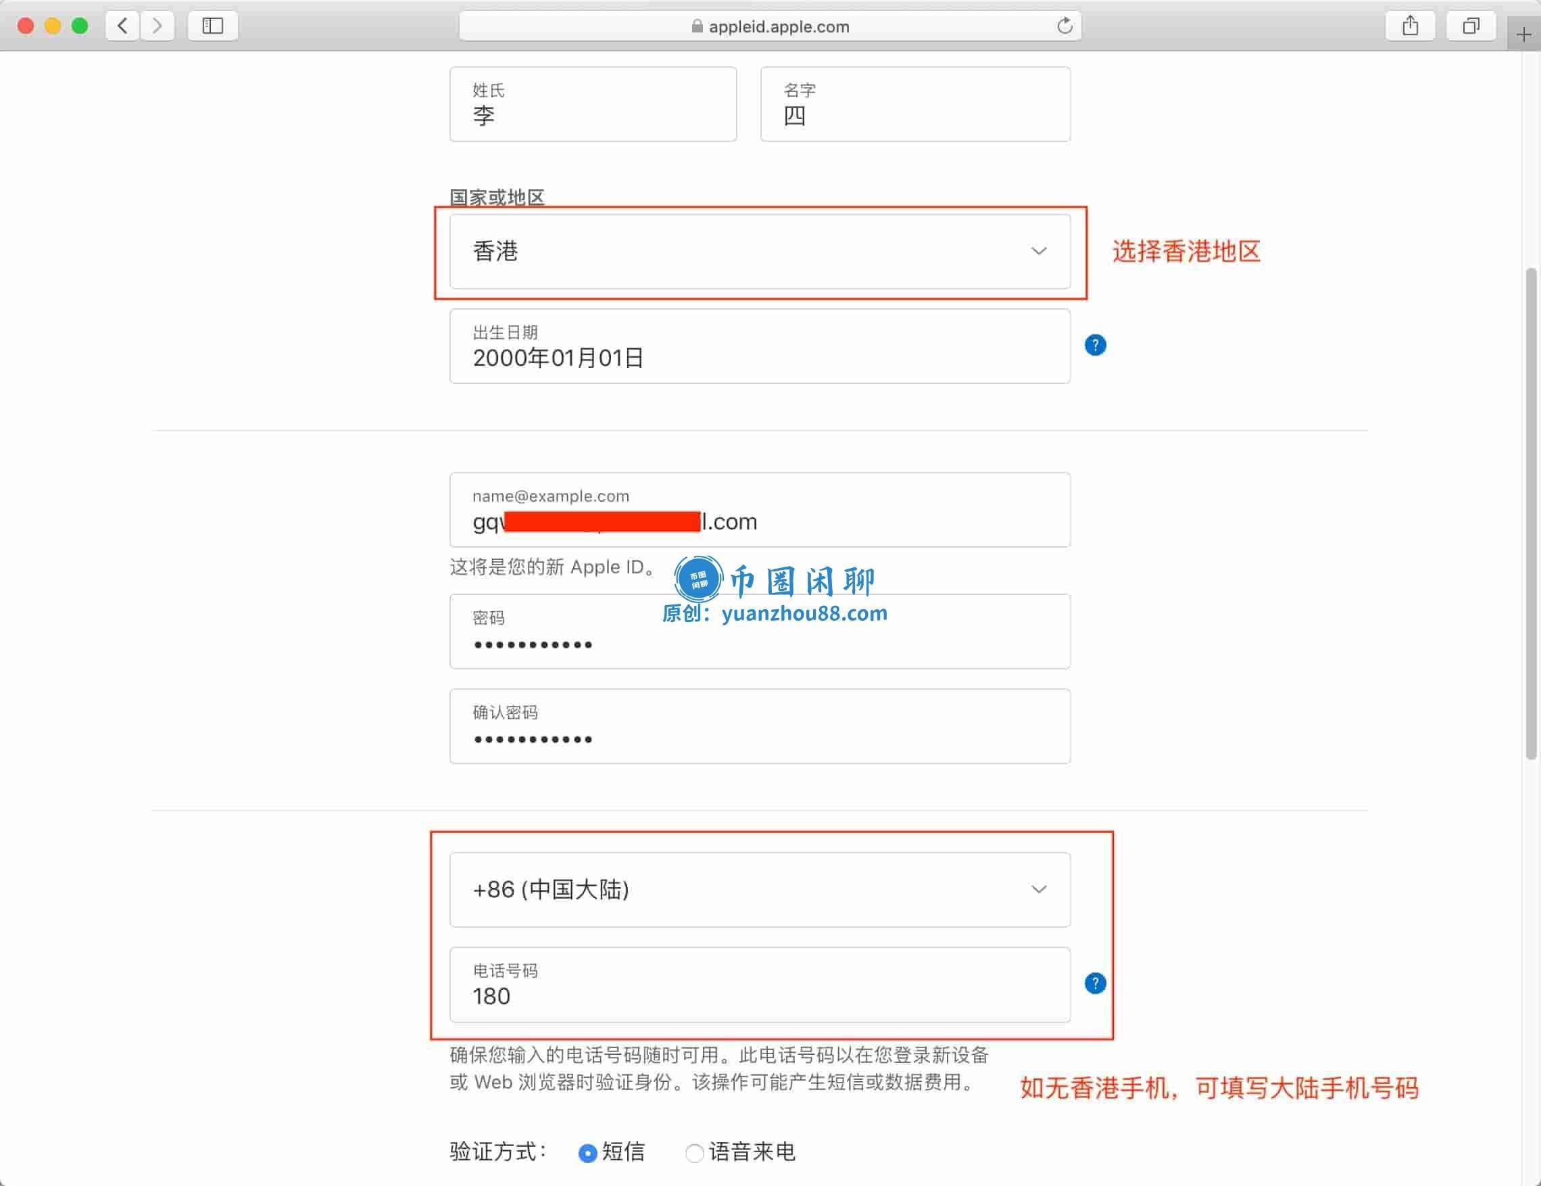
Task: Show the tab overview icon
Action: [x=1471, y=26]
